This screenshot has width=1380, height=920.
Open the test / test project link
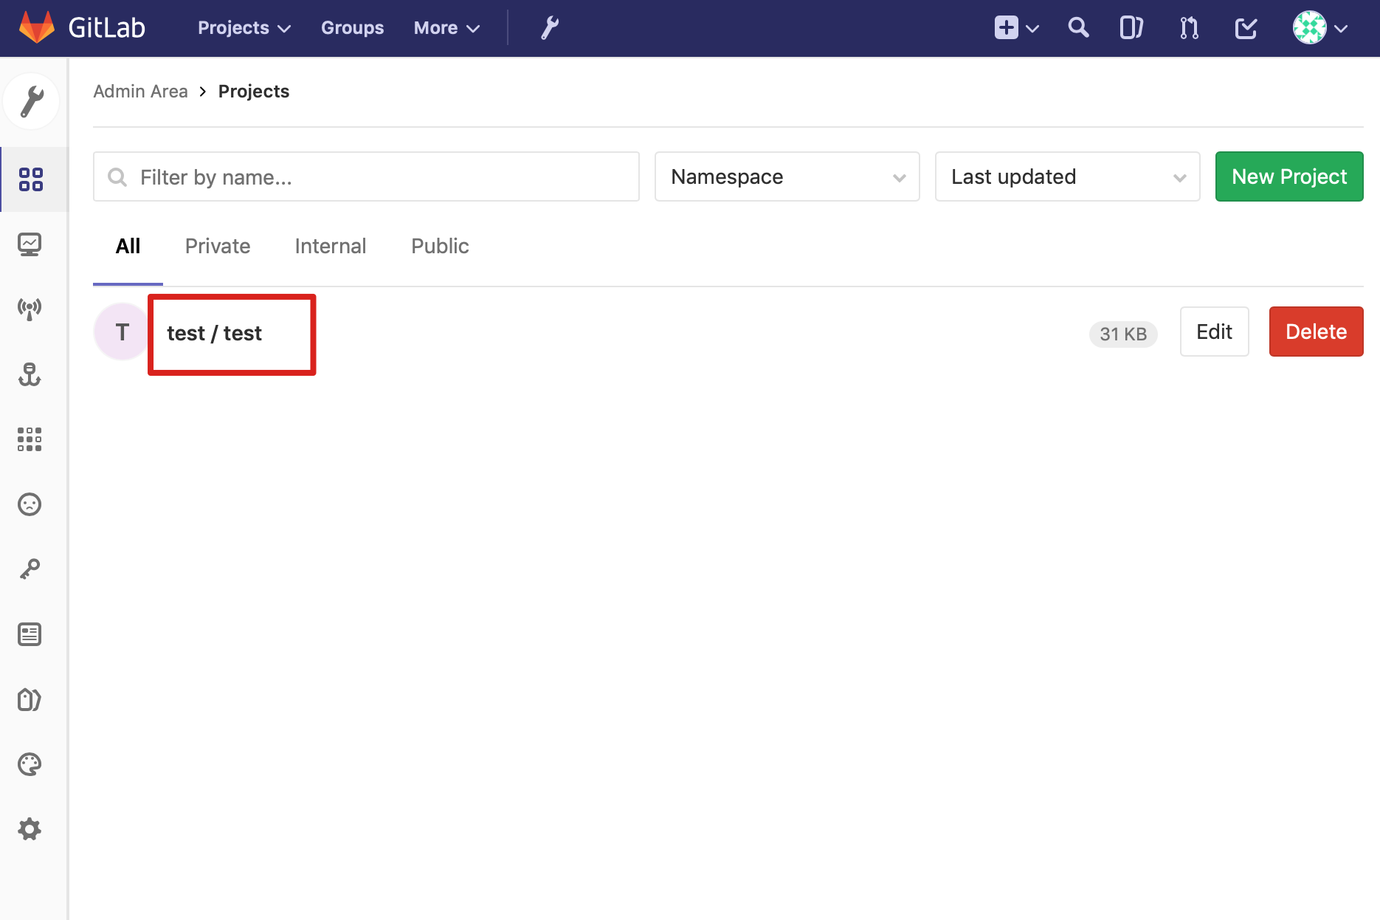214,334
